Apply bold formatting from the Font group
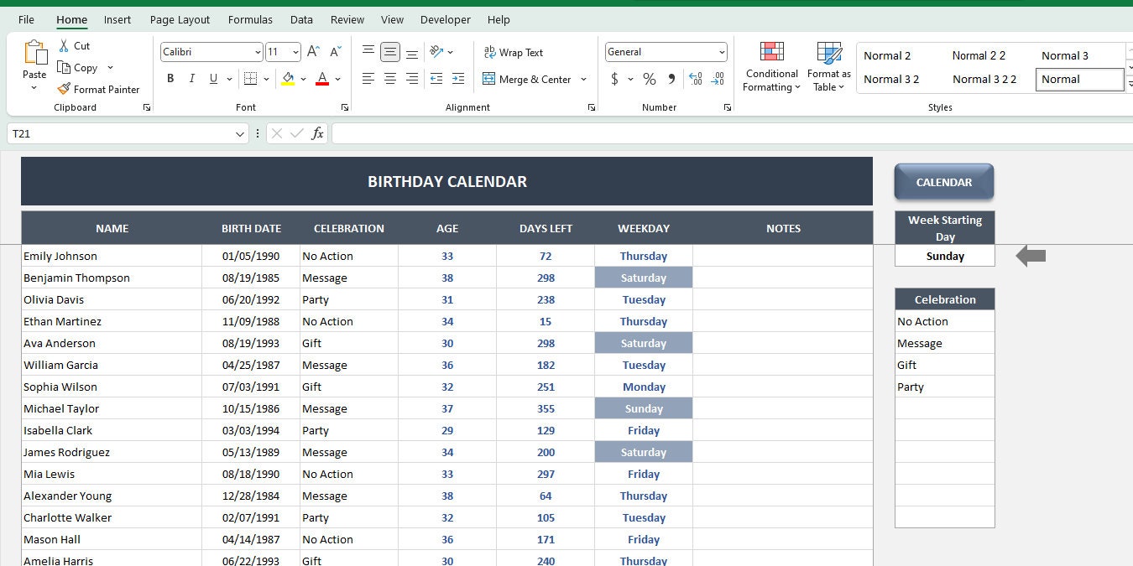Screen dimensions: 1133x566 point(170,79)
